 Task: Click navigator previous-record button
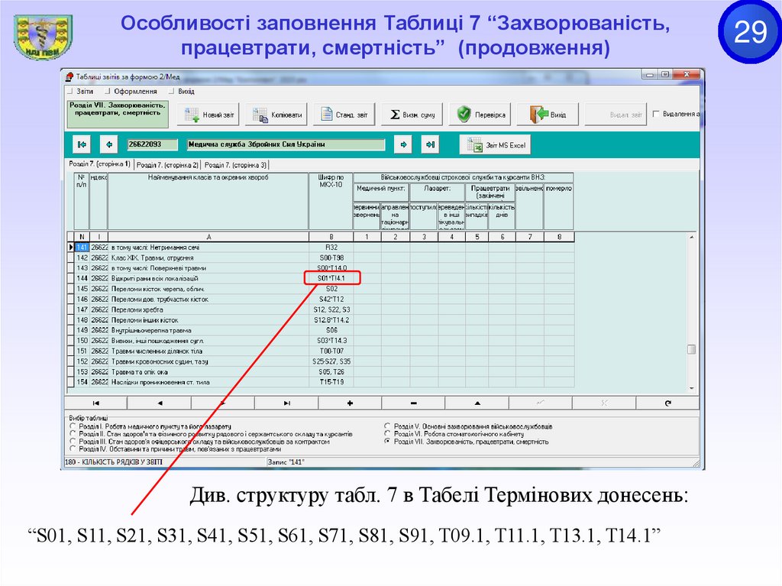tap(160, 403)
